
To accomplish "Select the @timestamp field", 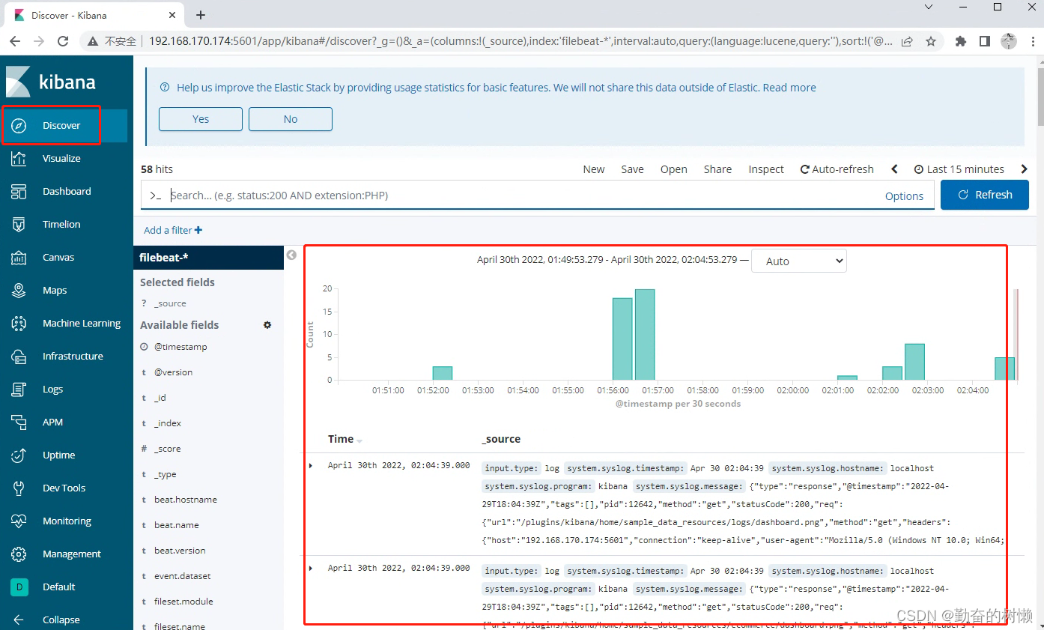I will tap(180, 347).
